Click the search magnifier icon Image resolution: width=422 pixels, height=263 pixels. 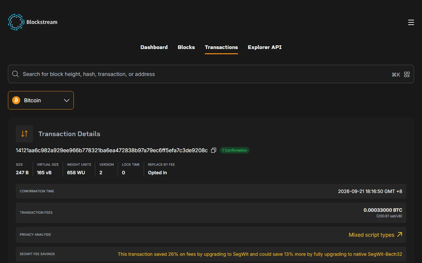pos(15,74)
